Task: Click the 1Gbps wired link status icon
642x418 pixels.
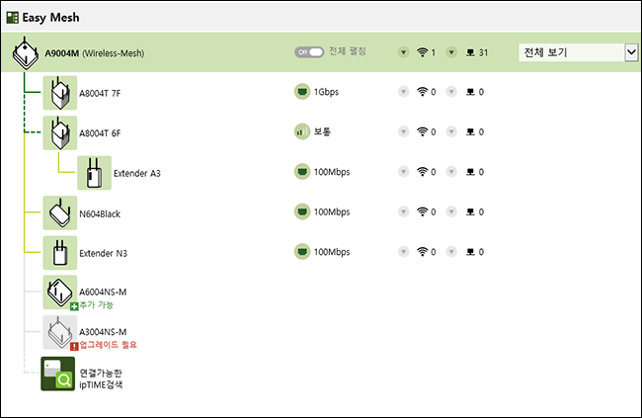Action: (x=302, y=92)
